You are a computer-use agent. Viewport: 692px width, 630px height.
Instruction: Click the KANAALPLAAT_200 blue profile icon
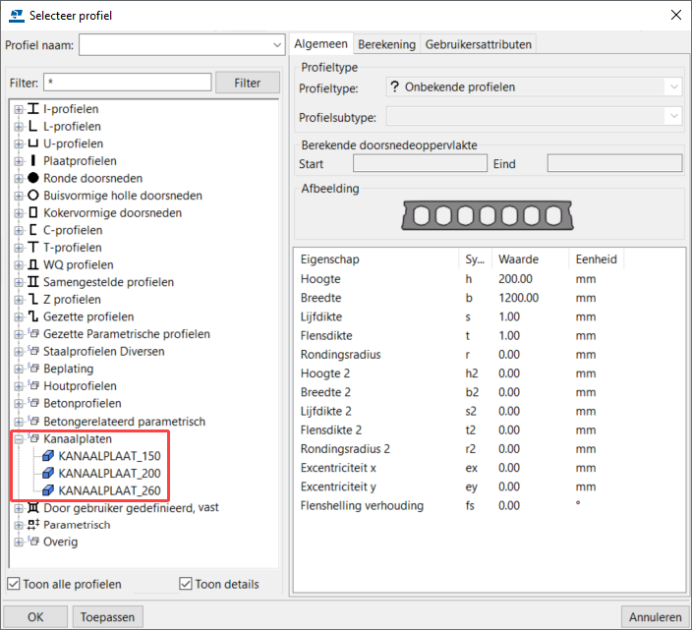(48, 473)
